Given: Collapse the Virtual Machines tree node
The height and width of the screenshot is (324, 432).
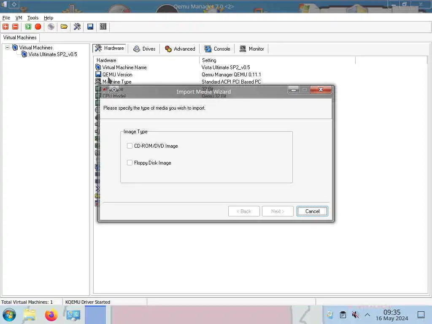Looking at the screenshot, I should (x=8, y=48).
